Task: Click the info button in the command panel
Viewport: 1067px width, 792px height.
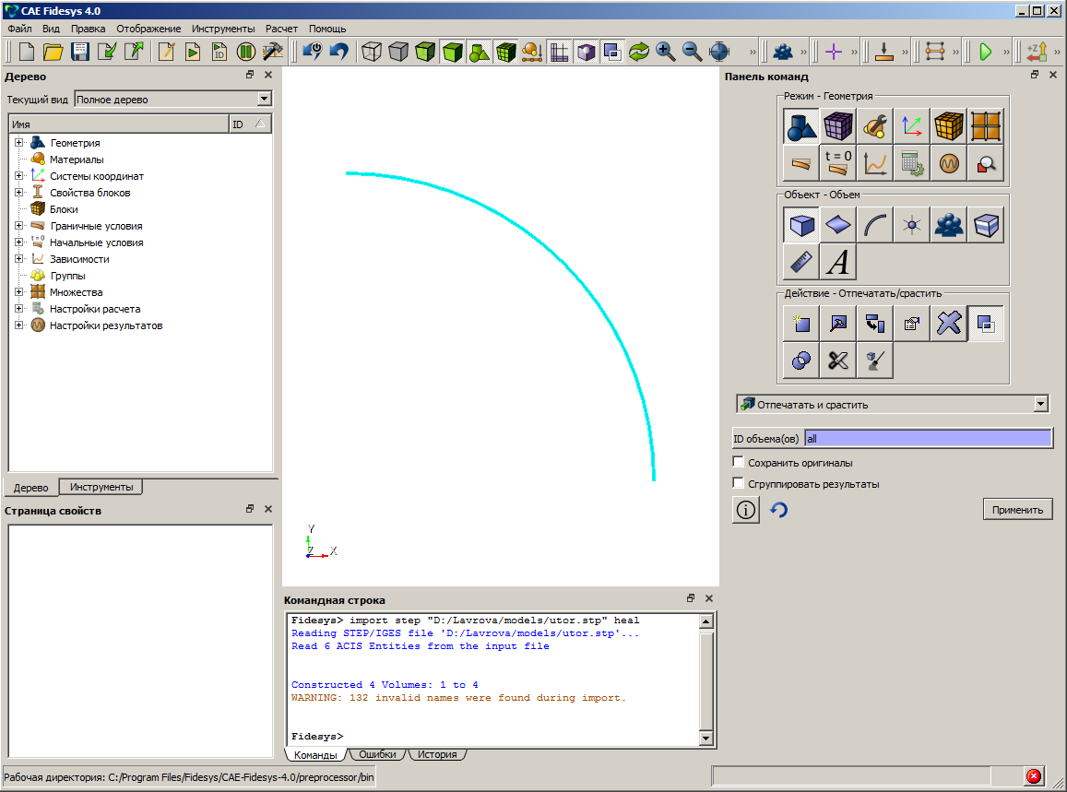Action: (746, 510)
